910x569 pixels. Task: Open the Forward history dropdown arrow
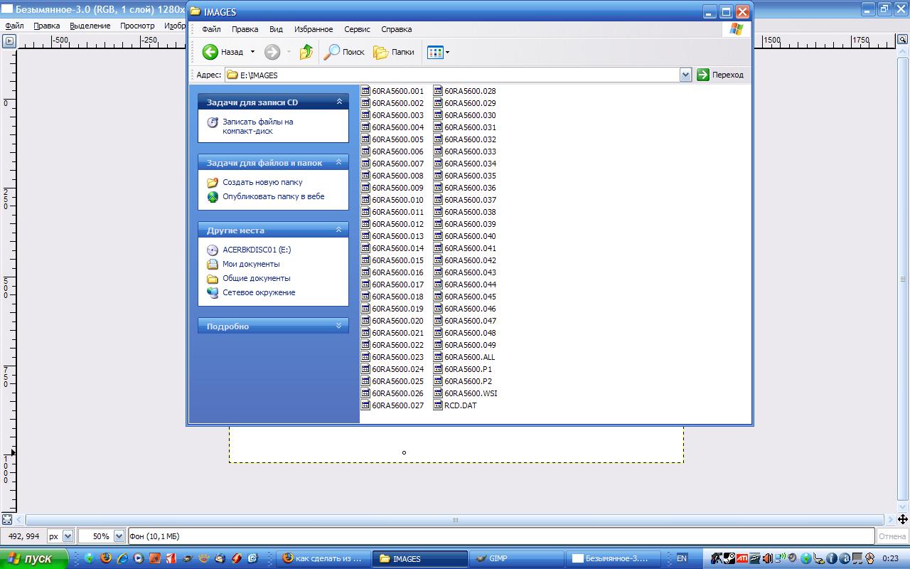[x=289, y=52]
